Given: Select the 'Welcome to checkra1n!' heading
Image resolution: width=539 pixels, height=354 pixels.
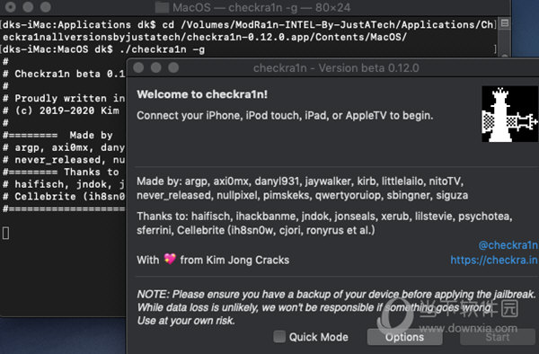Looking at the screenshot, I should pos(202,94).
